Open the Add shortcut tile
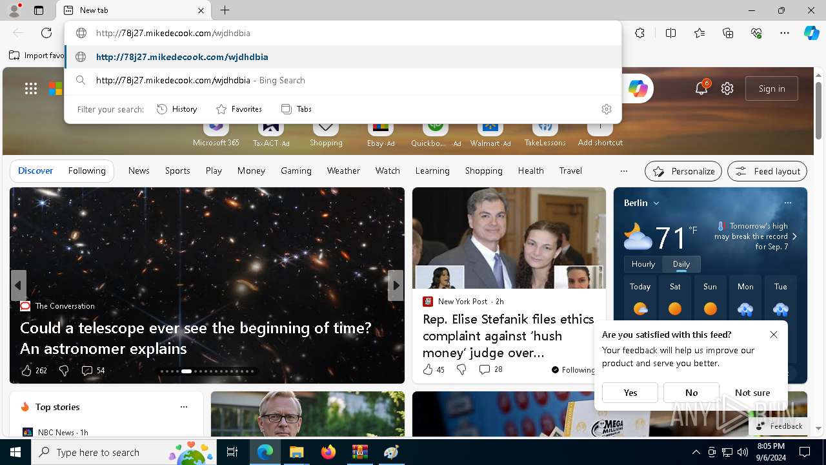The width and height of the screenshot is (826, 465). point(600,134)
